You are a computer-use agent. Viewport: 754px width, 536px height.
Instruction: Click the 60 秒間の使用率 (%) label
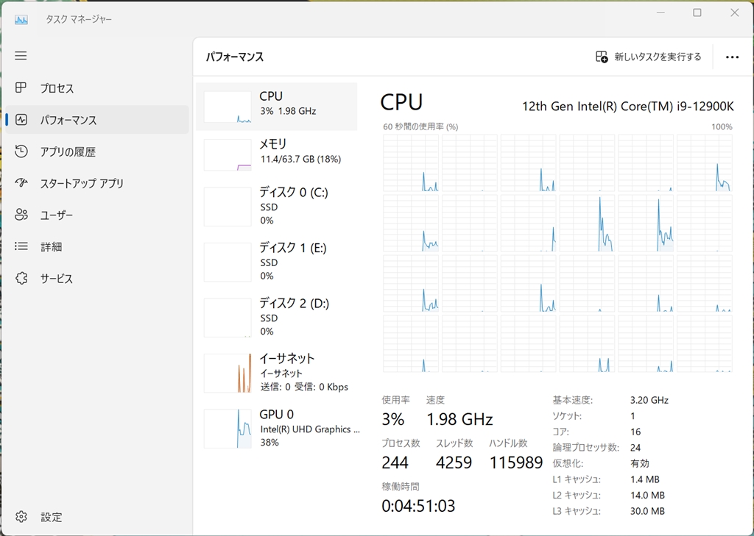tap(420, 126)
